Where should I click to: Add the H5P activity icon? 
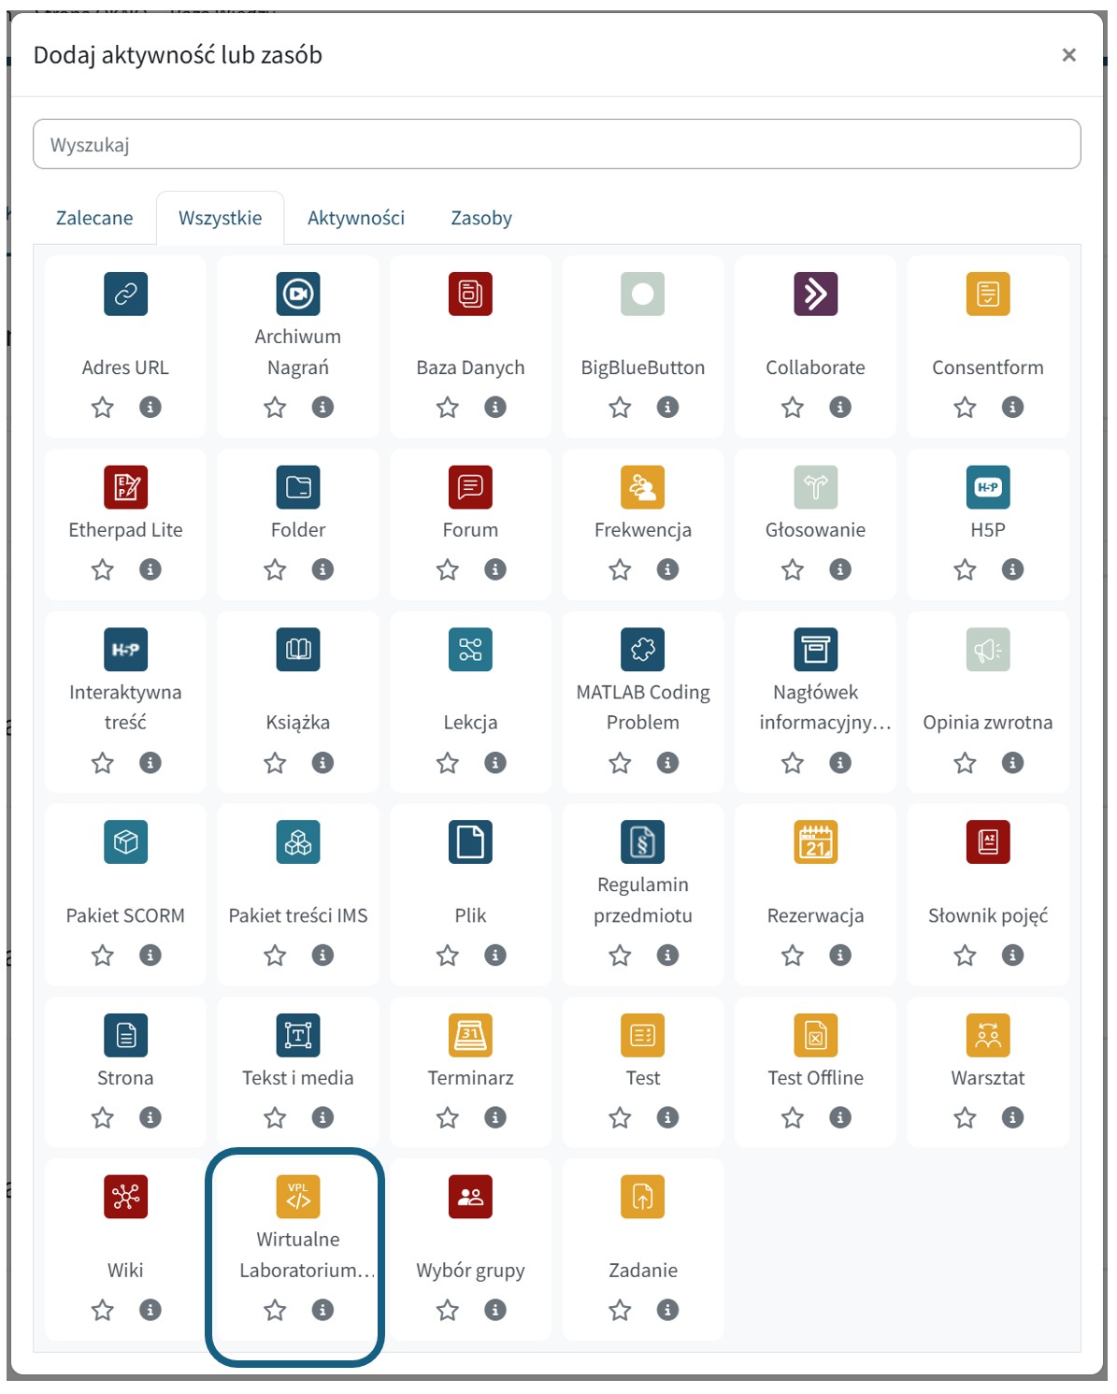pyautogui.click(x=987, y=487)
